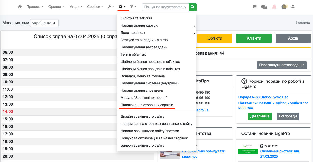
Task: Open the book icon in navbar
Action: [255, 7]
